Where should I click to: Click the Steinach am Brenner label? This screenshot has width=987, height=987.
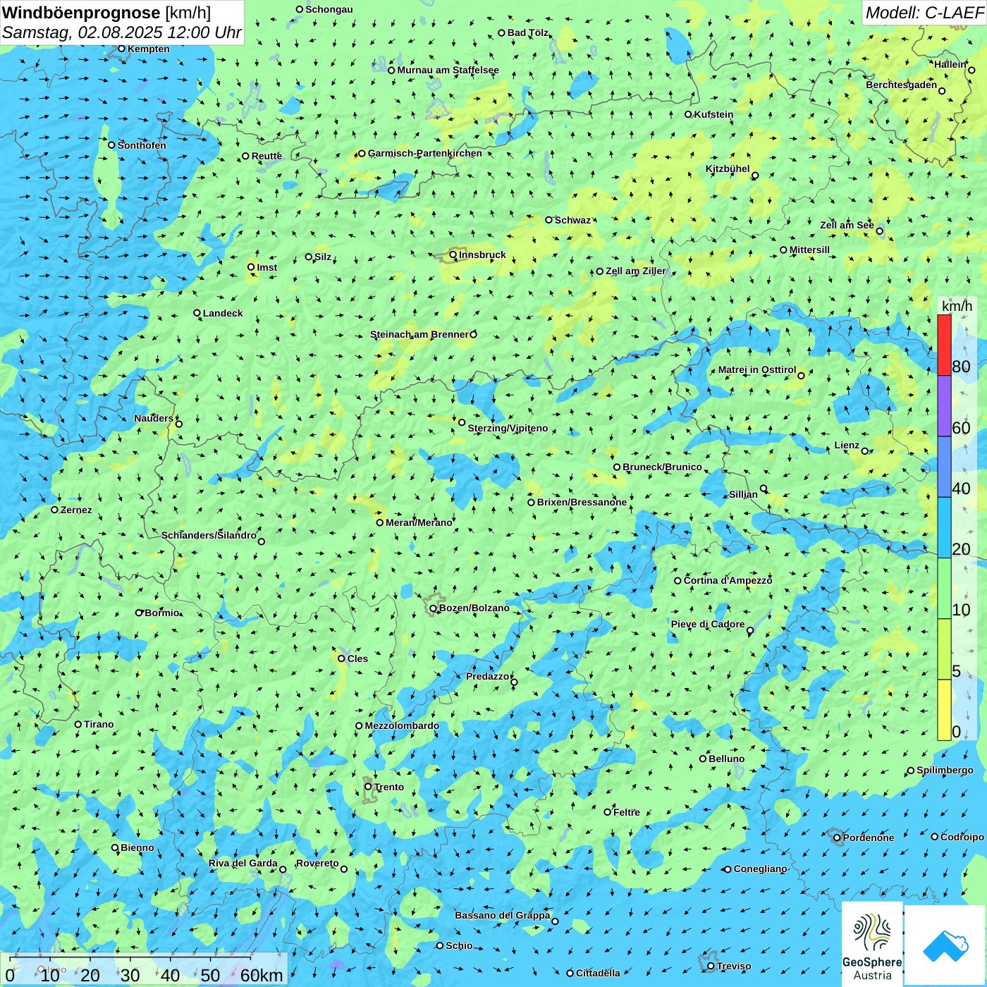click(419, 334)
